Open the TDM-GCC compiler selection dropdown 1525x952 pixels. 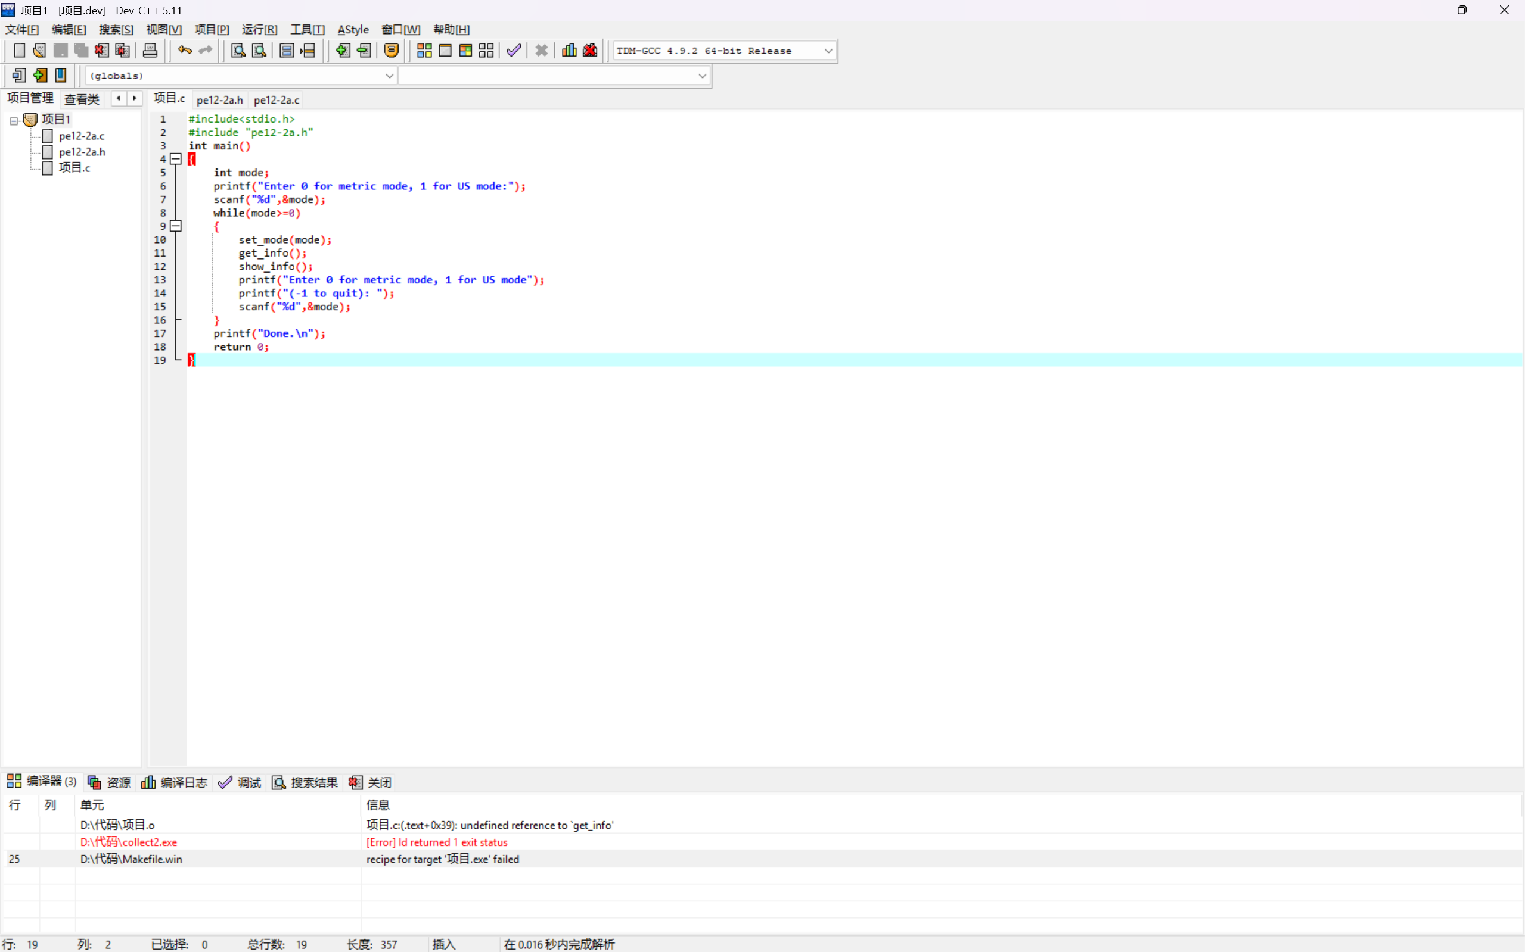(828, 51)
